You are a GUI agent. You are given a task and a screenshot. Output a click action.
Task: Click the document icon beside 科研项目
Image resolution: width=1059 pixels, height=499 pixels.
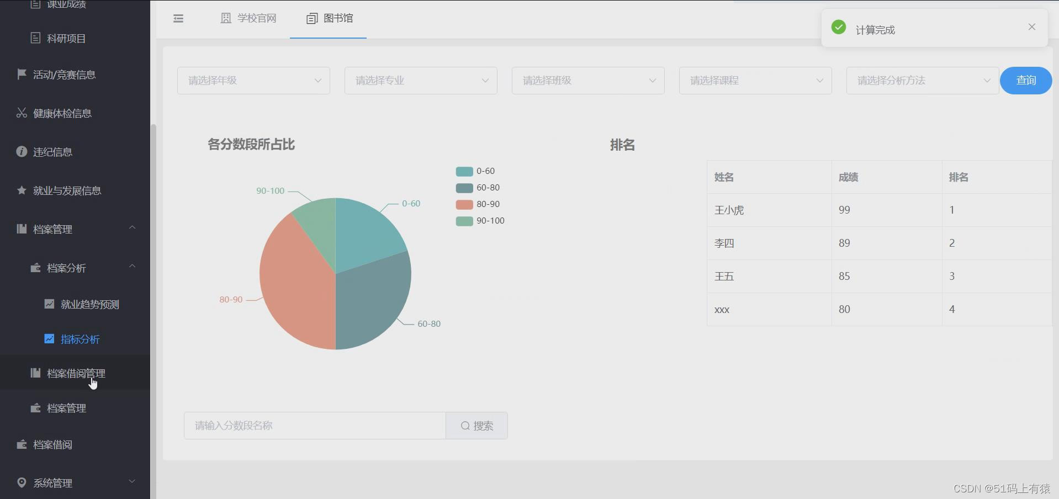point(35,38)
